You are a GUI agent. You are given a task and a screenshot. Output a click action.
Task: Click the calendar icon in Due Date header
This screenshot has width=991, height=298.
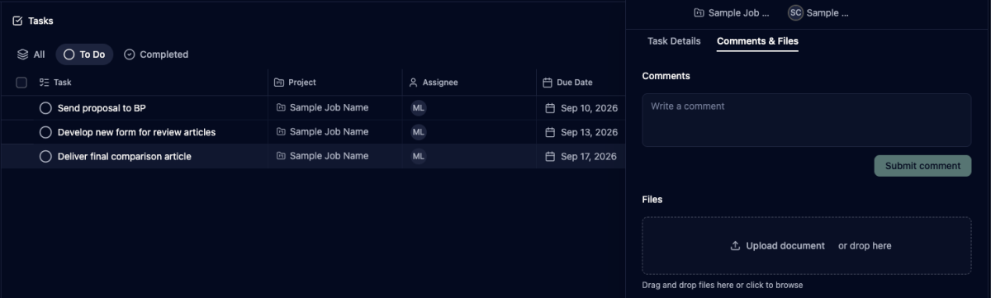tap(548, 83)
